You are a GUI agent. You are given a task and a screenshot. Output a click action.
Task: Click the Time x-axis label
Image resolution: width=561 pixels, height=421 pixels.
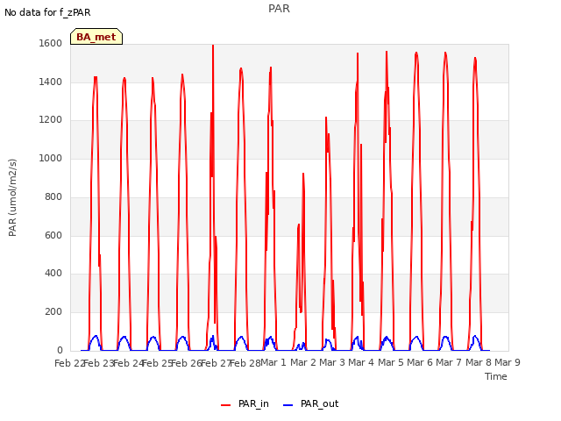point(496,376)
